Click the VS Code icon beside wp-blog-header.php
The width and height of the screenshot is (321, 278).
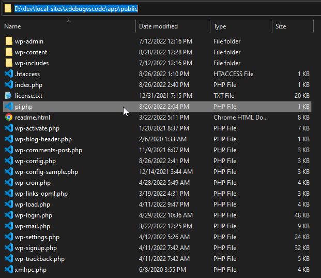9,139
